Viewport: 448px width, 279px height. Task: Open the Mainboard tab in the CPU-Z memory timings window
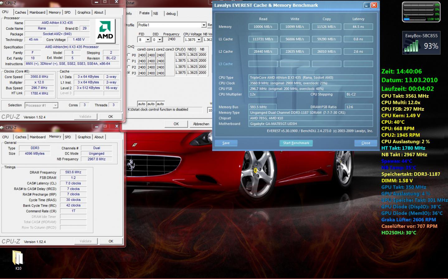38,137
